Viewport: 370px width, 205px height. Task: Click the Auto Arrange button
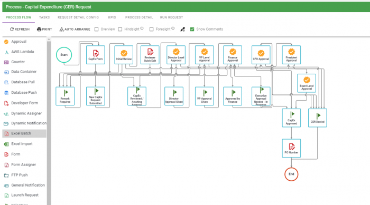[x=75, y=29]
